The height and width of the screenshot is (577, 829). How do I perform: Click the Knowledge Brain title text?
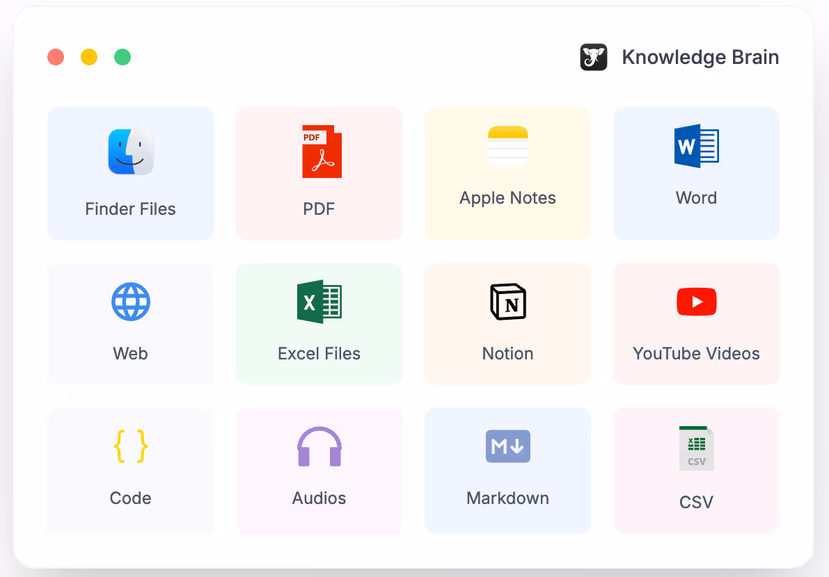point(700,57)
